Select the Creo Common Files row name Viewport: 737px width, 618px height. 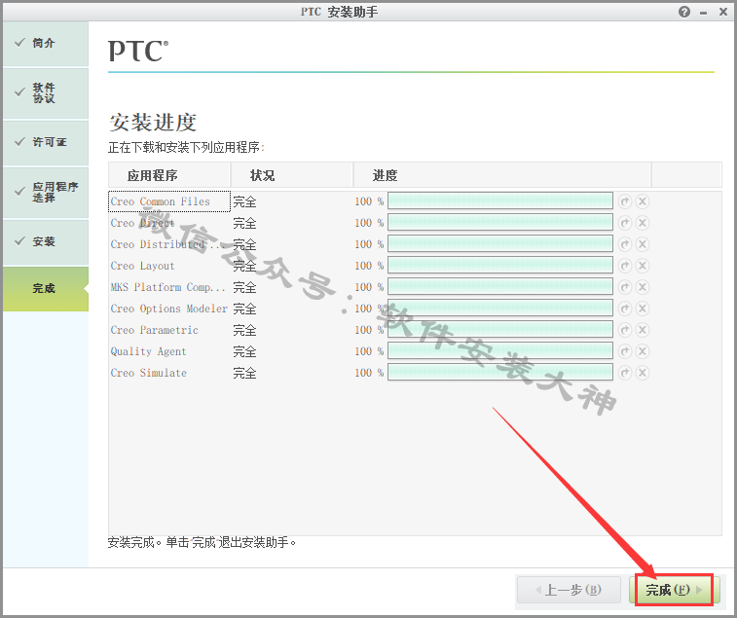[161, 201]
